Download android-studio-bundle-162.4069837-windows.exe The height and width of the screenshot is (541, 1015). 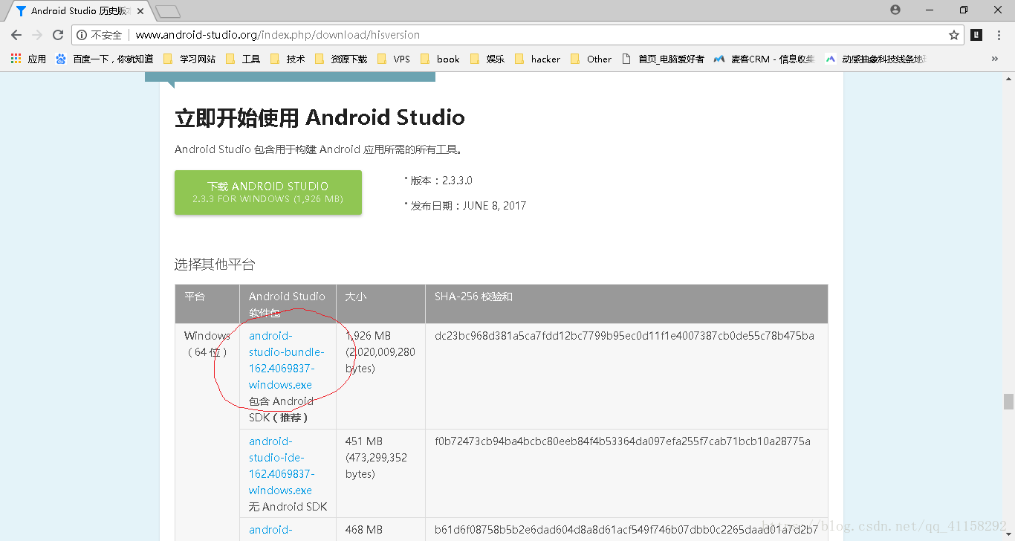tap(286, 360)
